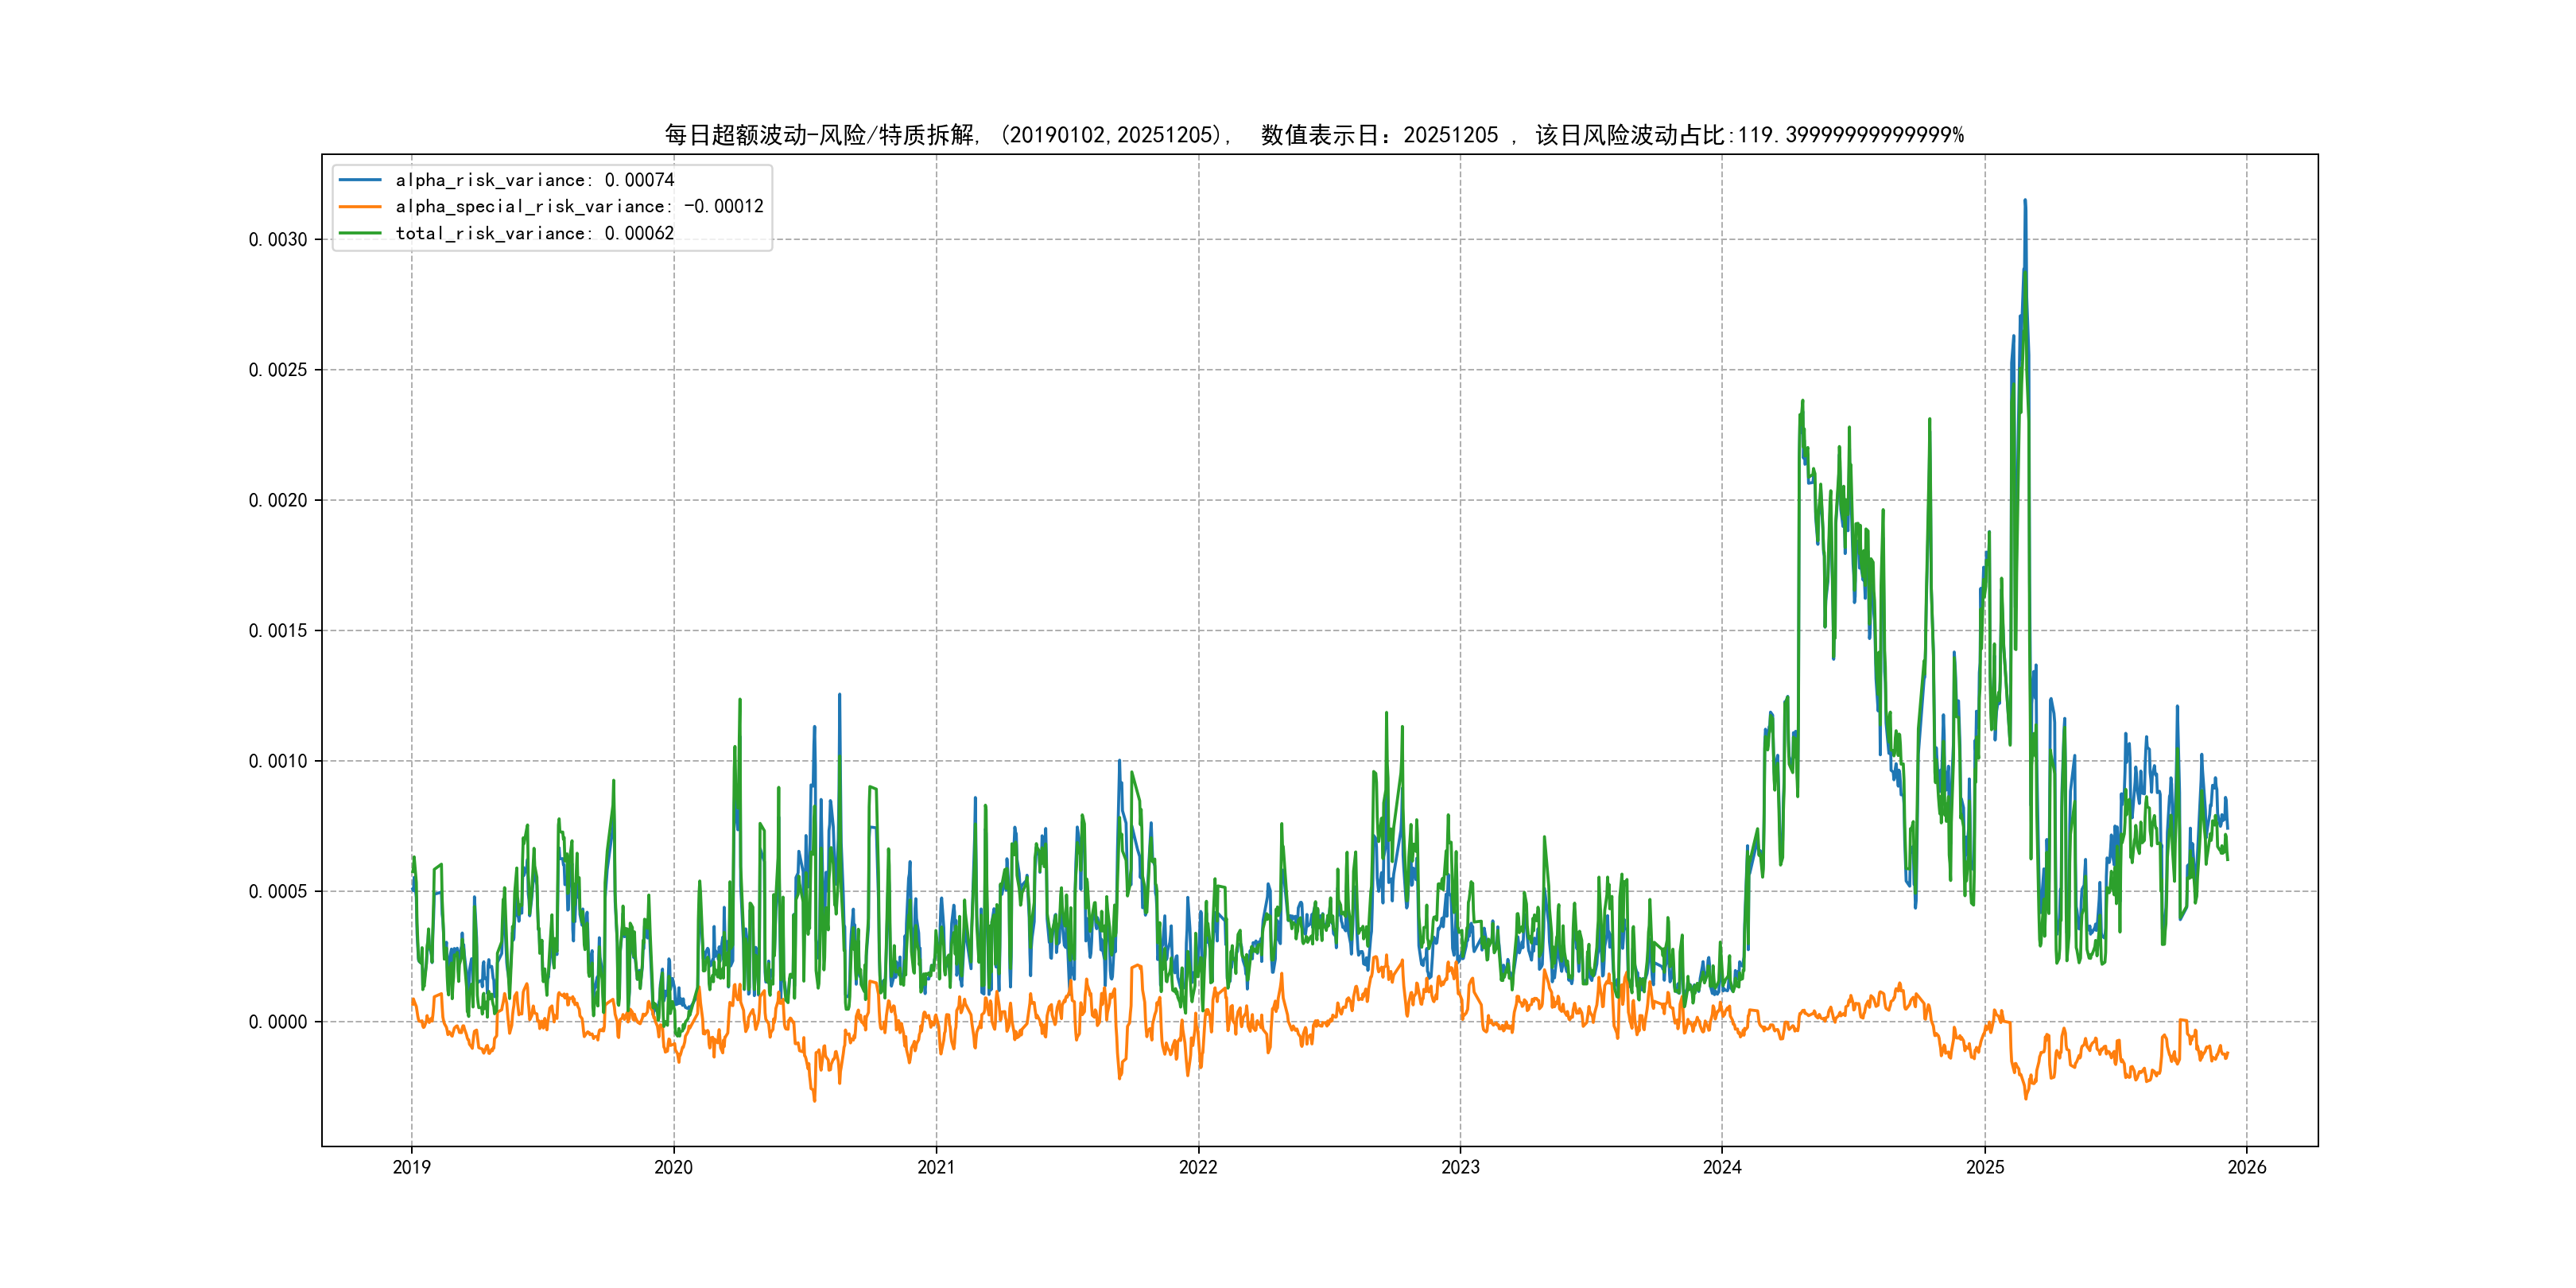Click the chart title text at top
Viewport: 2576px width, 1288px height.
(x=1313, y=135)
